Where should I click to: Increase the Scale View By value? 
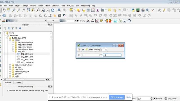coord(106,49)
